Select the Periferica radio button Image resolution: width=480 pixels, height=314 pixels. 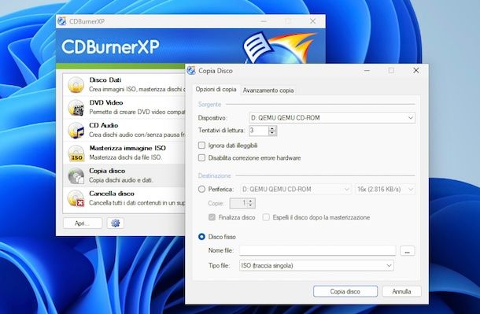coord(201,189)
